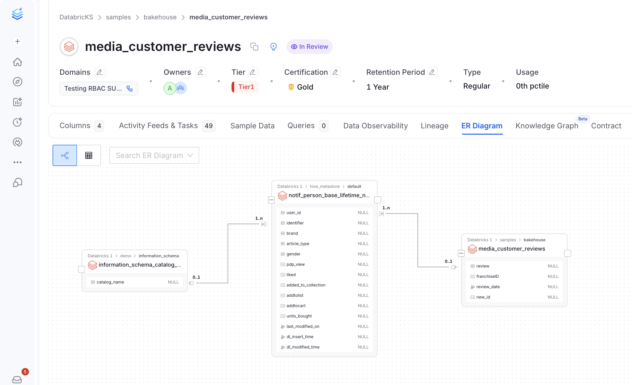Click the owner avatar A
Viewport: 632px width, 385px height.
tap(170, 88)
